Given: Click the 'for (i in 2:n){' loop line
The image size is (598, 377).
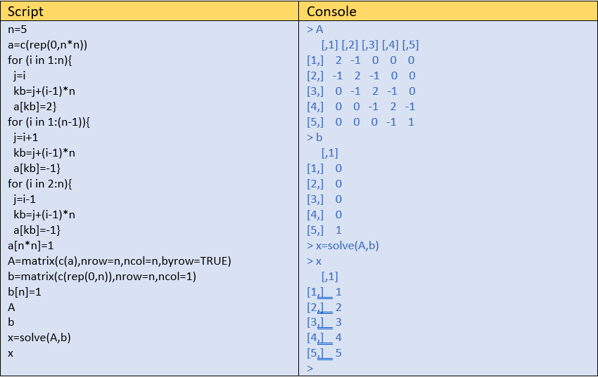Looking at the screenshot, I should (x=40, y=183).
